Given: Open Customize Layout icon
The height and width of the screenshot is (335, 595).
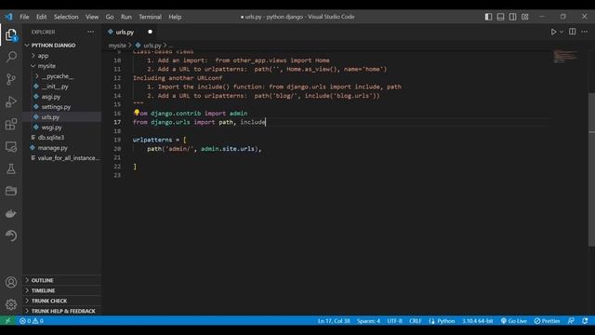Looking at the screenshot, I should [524, 17].
